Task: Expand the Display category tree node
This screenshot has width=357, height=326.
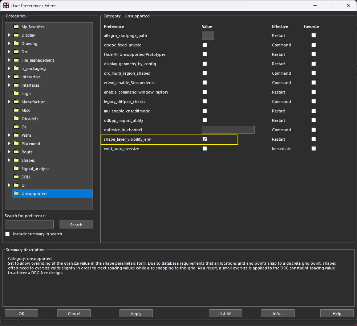Action: [9, 35]
